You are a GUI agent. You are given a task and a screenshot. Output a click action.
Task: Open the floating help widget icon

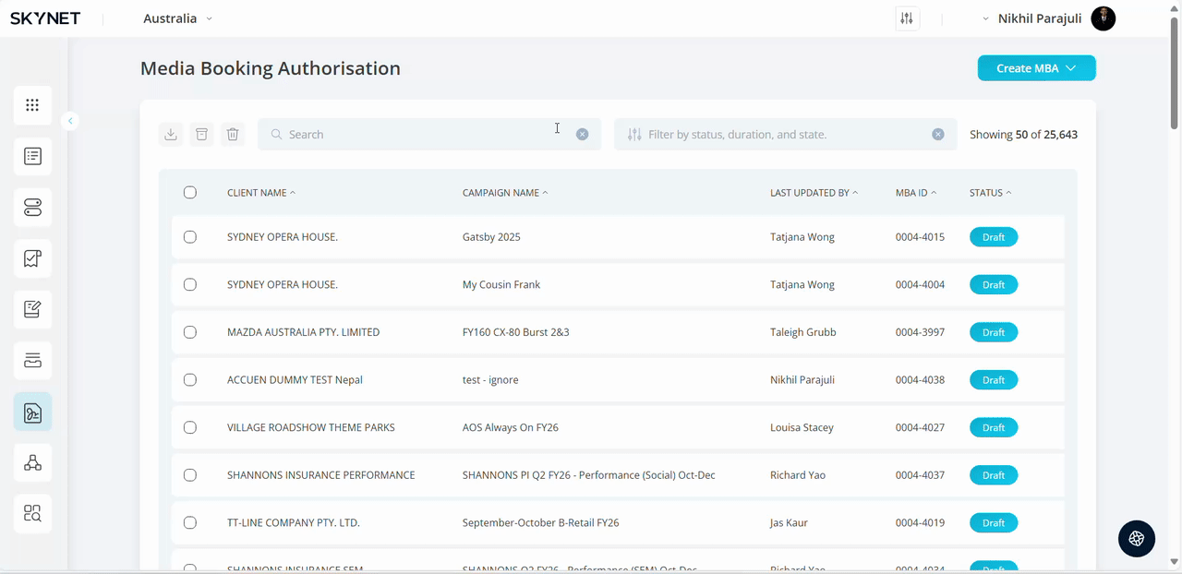tap(1136, 539)
